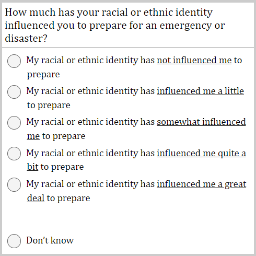Pick the "somewhat influenced me" radio button
Viewport: 256px width, 256px height.
pos(14,123)
